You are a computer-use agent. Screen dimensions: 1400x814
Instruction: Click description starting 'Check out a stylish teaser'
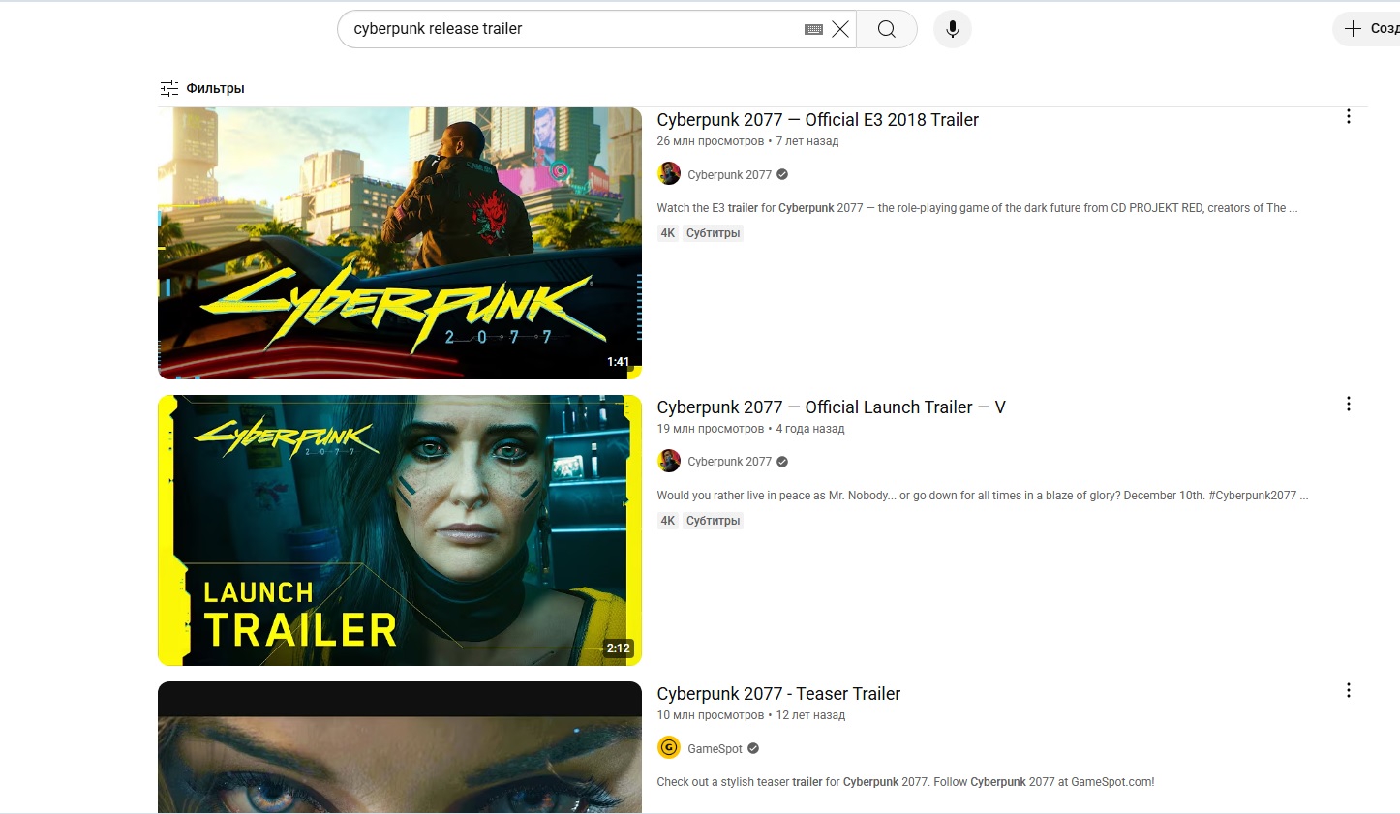point(905,782)
